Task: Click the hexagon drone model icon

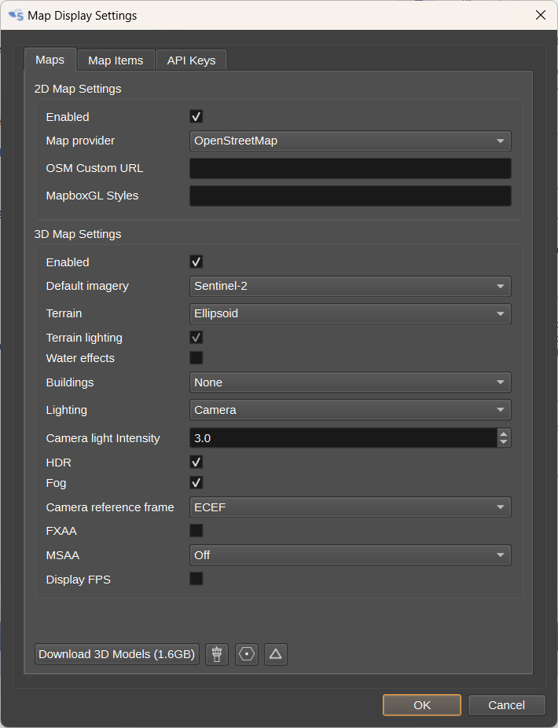Action: 246,654
